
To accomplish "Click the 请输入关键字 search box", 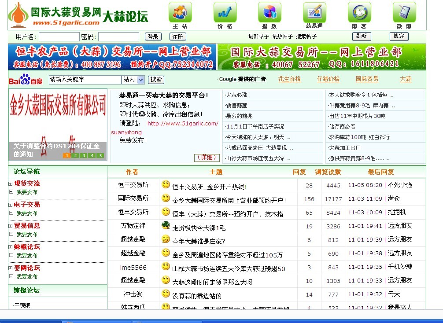I will click(x=85, y=80).
